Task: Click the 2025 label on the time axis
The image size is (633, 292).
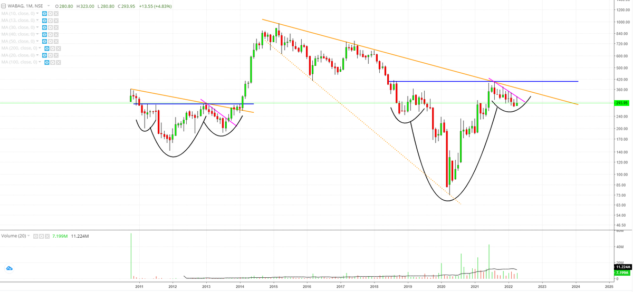Action: (609, 287)
